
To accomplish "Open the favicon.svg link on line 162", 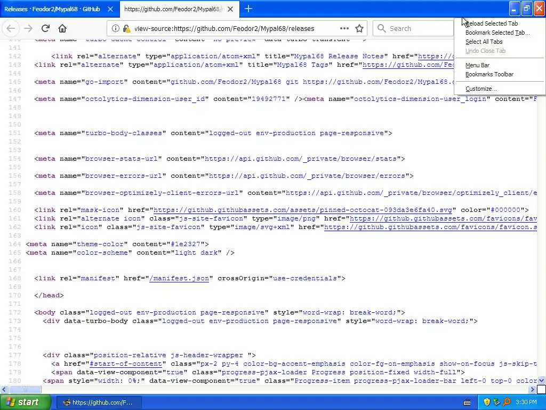I will [430, 227].
